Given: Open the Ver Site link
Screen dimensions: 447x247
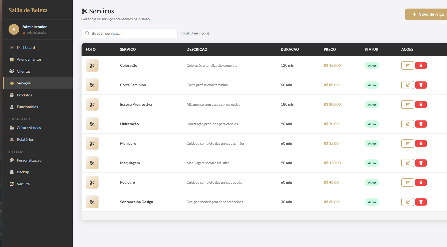Looking at the screenshot, I should pyautogui.click(x=38, y=184).
